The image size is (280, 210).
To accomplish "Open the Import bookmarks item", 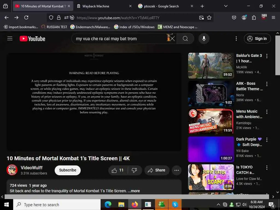I will click(x=21, y=27).
